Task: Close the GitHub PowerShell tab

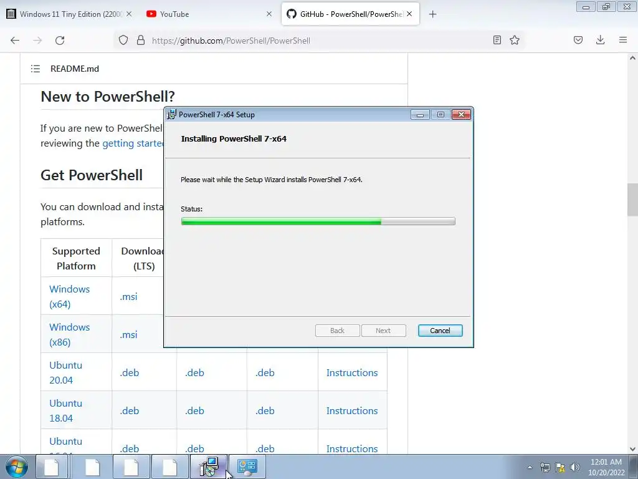Action: pyautogui.click(x=409, y=14)
